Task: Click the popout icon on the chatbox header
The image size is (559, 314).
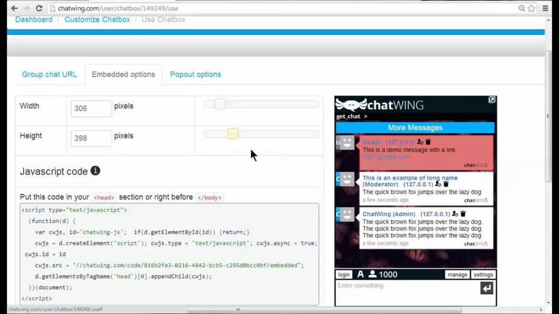Action: [x=492, y=100]
